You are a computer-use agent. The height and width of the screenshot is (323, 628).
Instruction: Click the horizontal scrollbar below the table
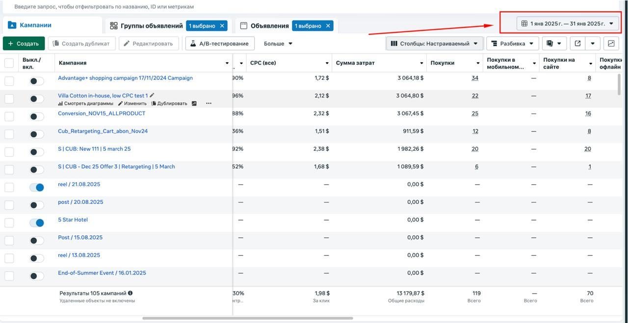(x=247, y=318)
